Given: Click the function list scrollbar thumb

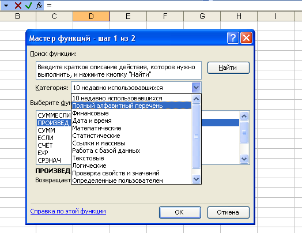Looking at the screenshot, I should point(244,133).
